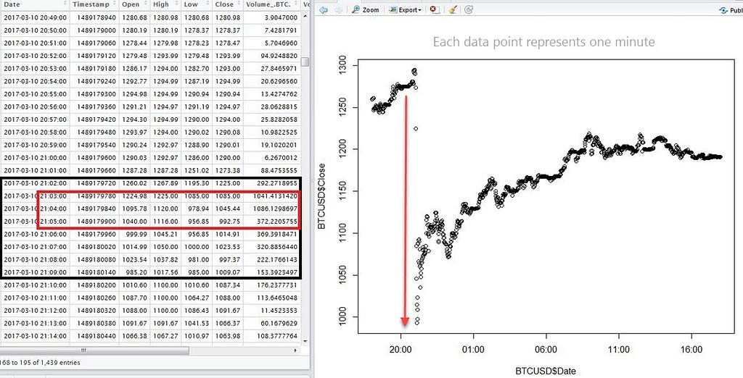Sort the table by the Date column
Screen dimensions: 743x378
click(35, 4)
